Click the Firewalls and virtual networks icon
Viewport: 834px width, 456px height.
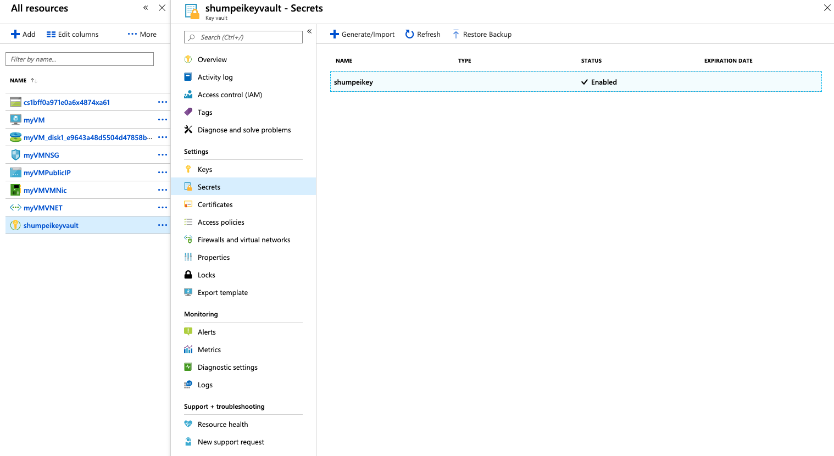(189, 239)
